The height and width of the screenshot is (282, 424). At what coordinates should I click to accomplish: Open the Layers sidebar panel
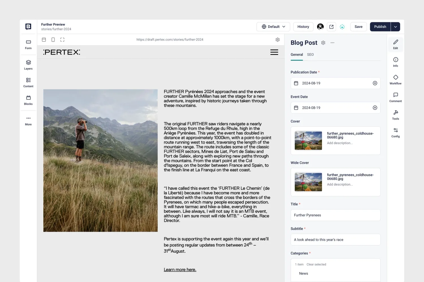pyautogui.click(x=28, y=65)
